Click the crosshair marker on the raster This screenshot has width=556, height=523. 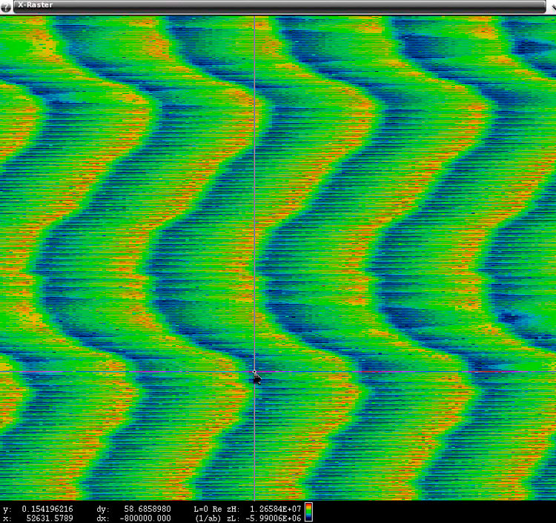254,372
